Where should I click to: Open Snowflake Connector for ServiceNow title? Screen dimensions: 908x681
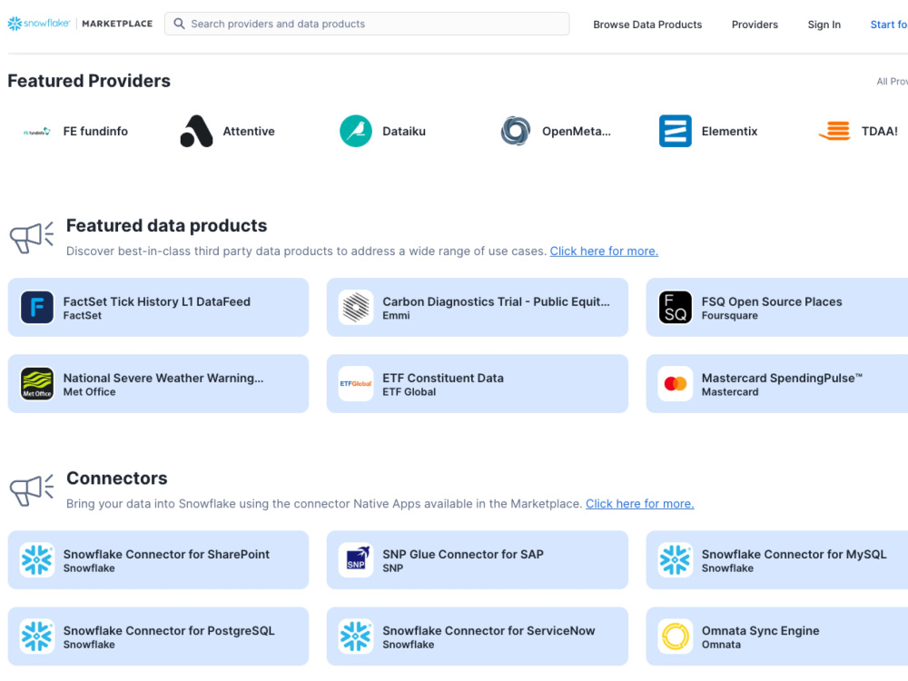489,631
